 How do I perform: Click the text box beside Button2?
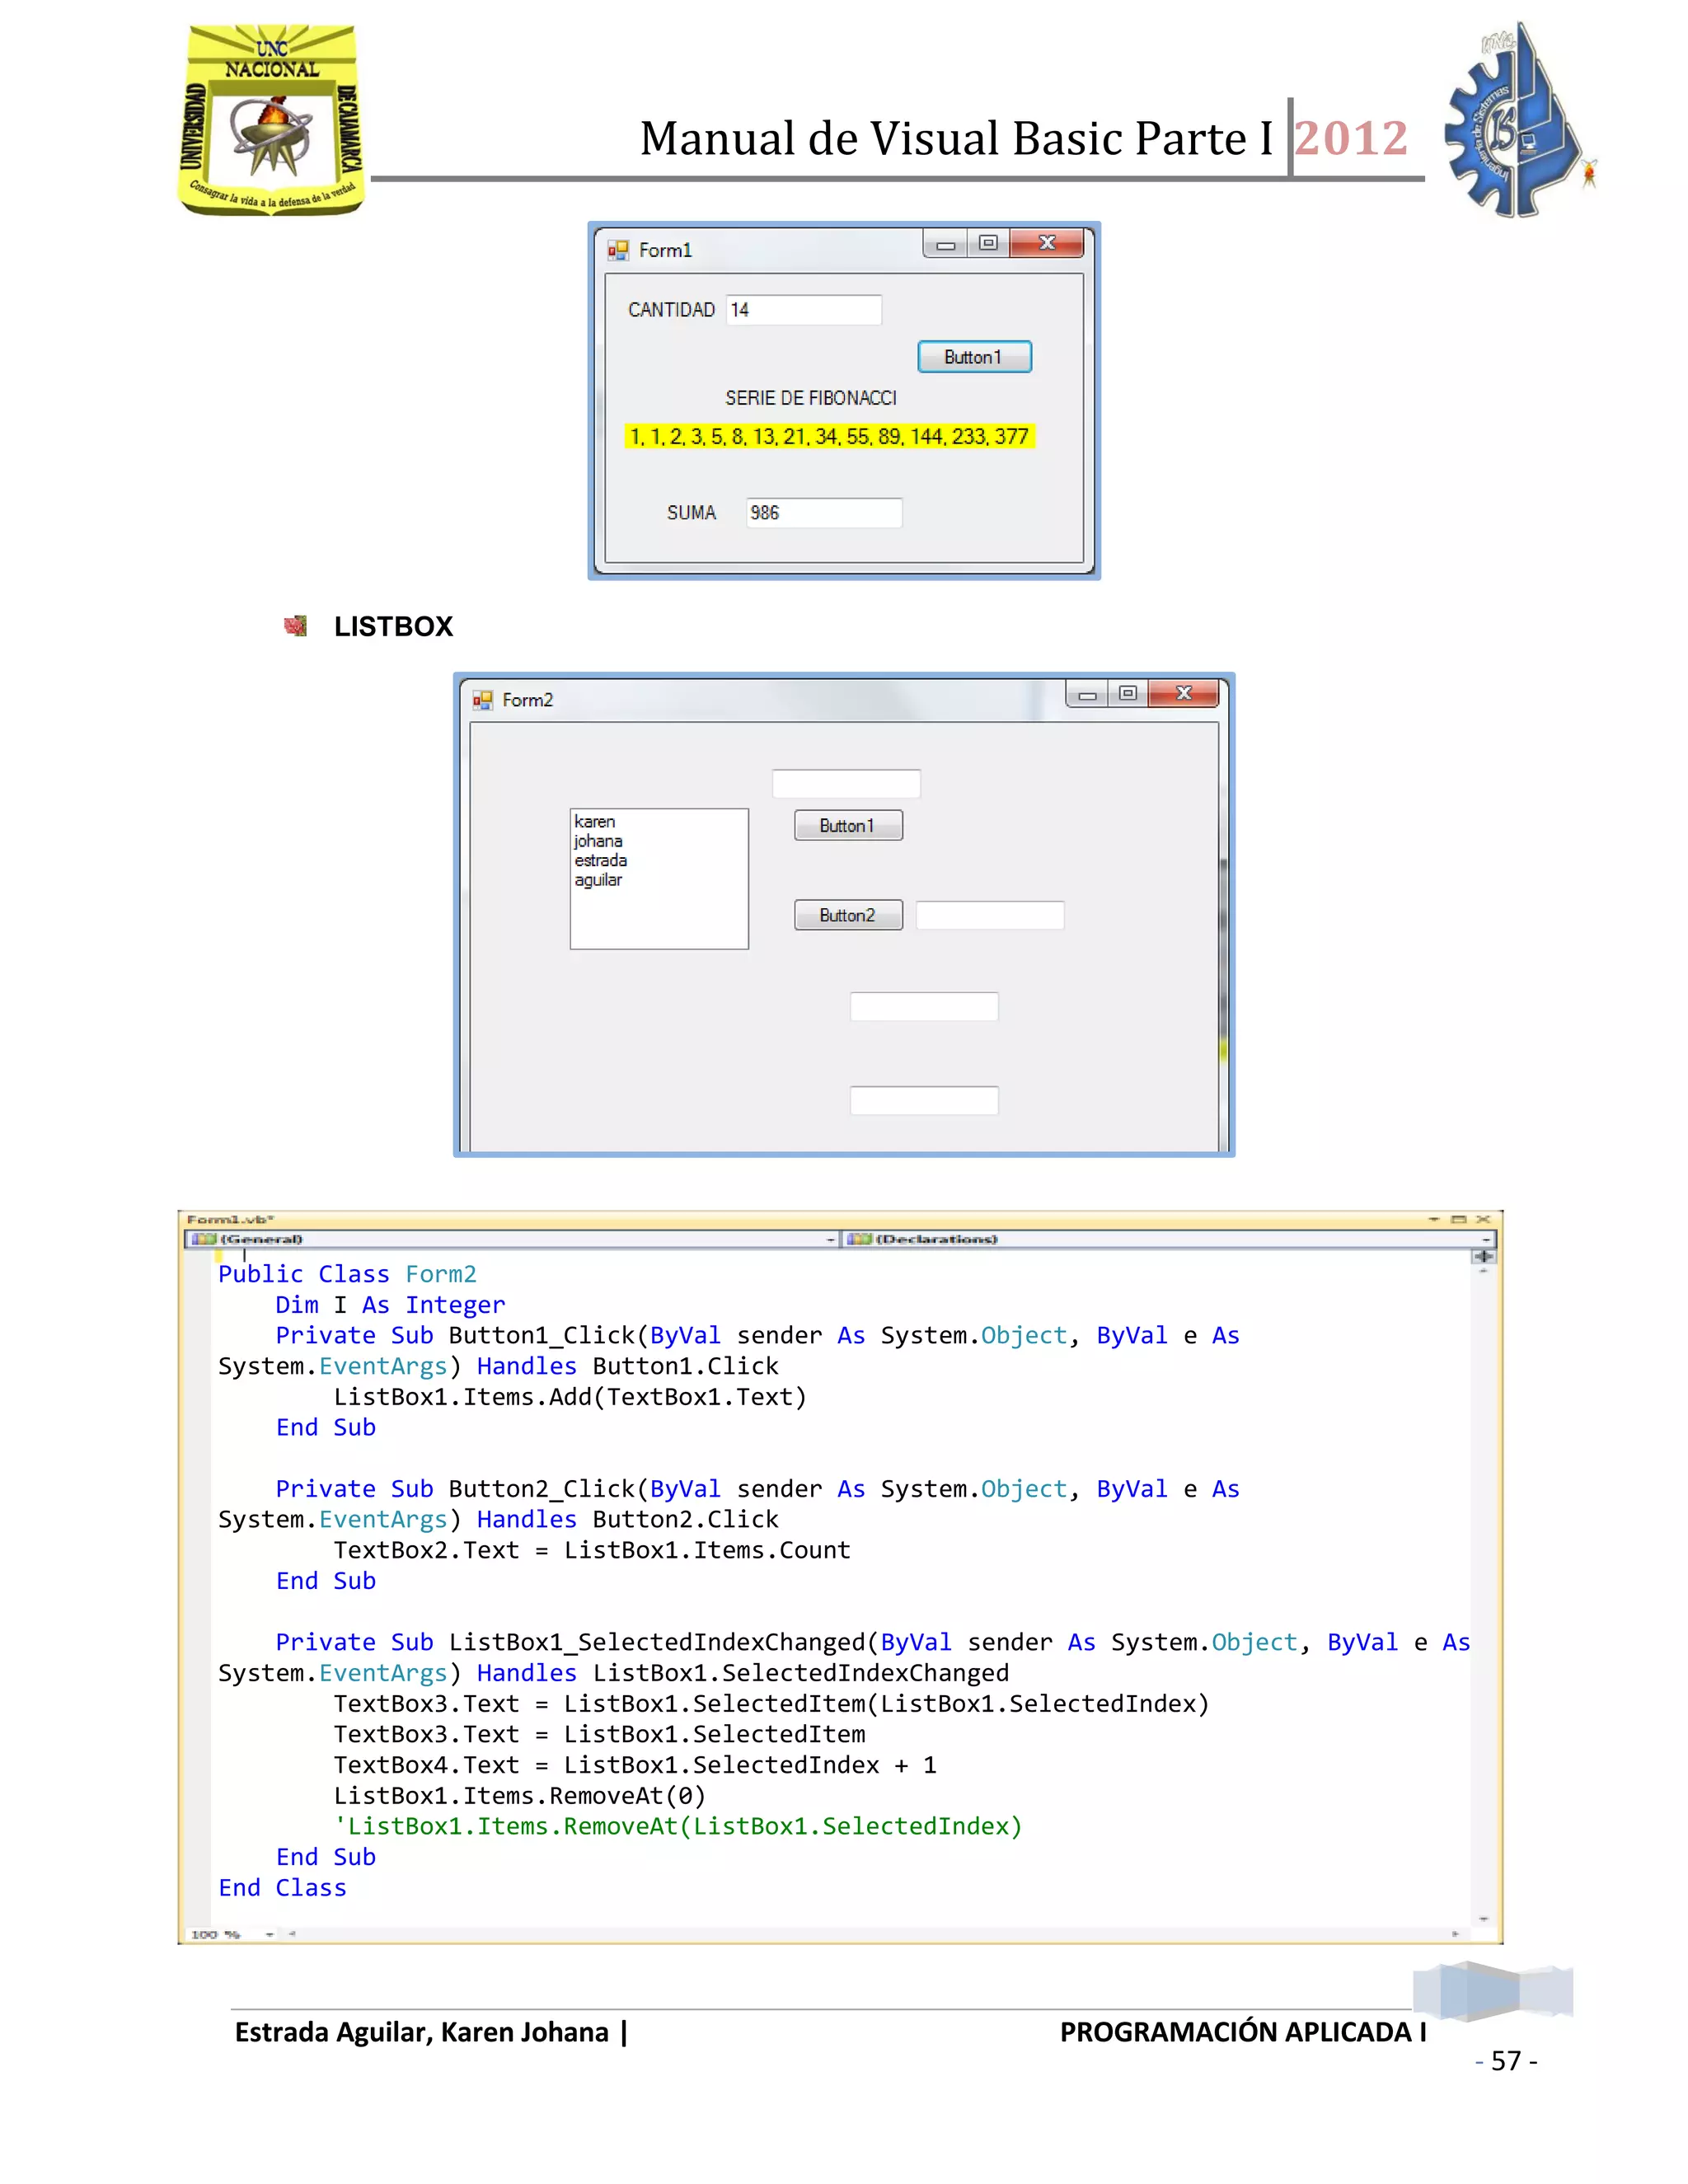[x=990, y=915]
